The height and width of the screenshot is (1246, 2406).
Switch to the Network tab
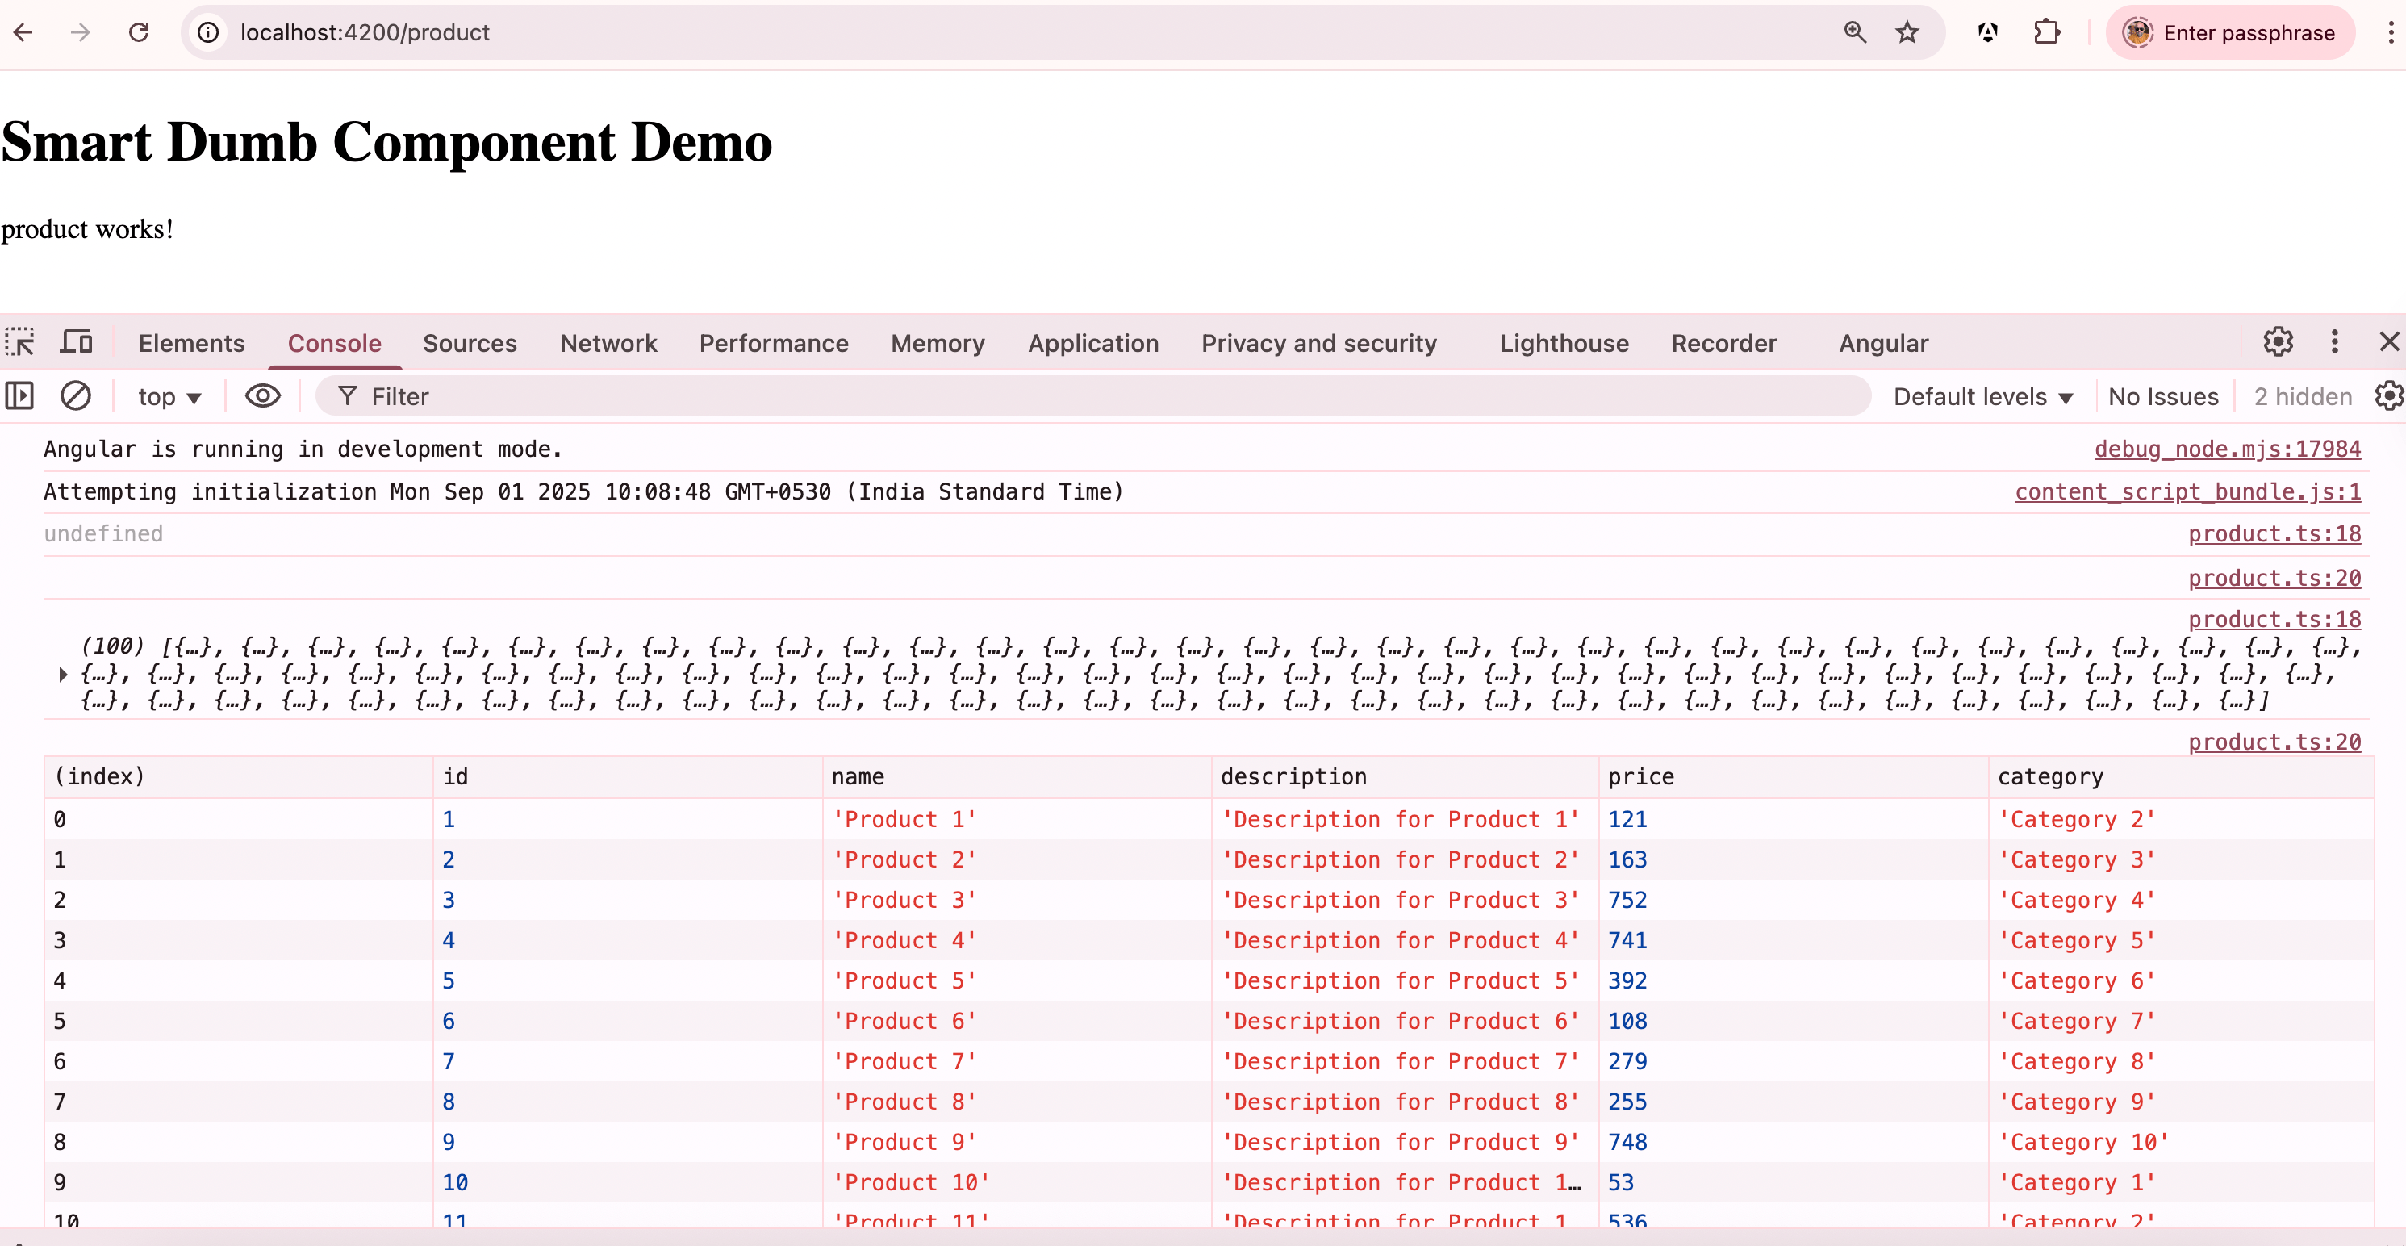coord(609,343)
